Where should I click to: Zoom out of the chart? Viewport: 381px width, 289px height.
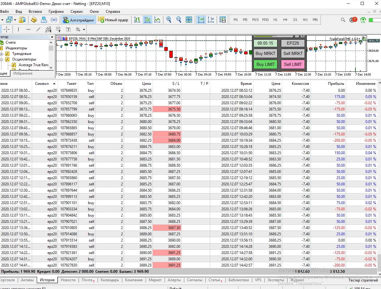click(179, 20)
